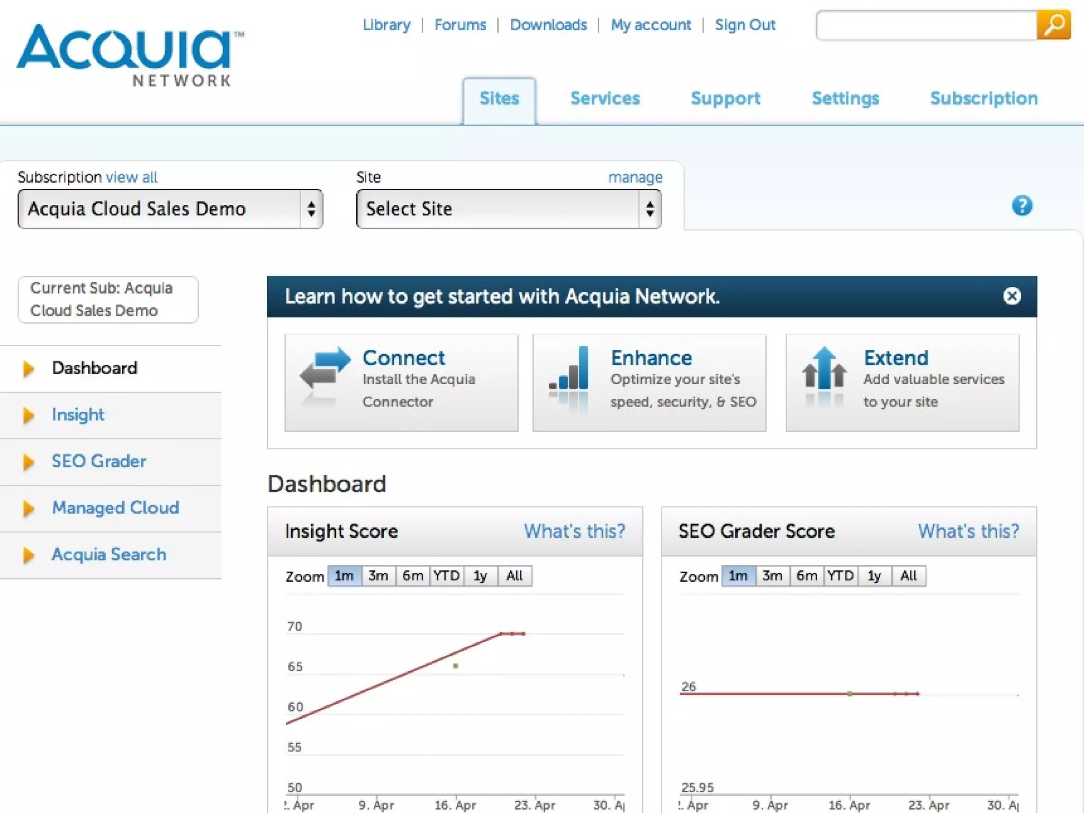Select YTD zoom on SEO Grader chart
Image resolution: width=1084 pixels, height=813 pixels.
point(840,575)
